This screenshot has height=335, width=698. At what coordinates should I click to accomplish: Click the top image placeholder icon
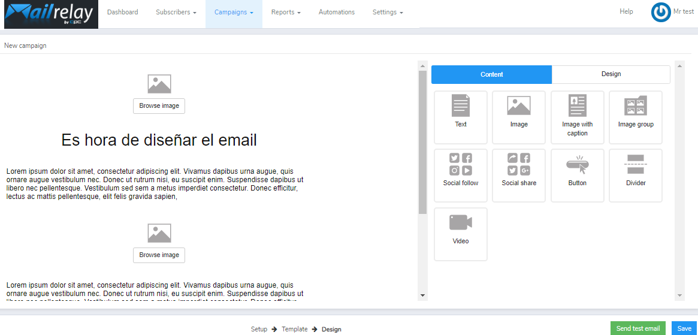(x=159, y=84)
